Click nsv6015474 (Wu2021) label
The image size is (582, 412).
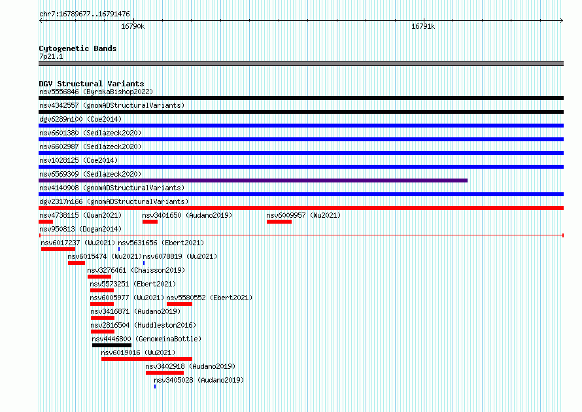[105, 256]
